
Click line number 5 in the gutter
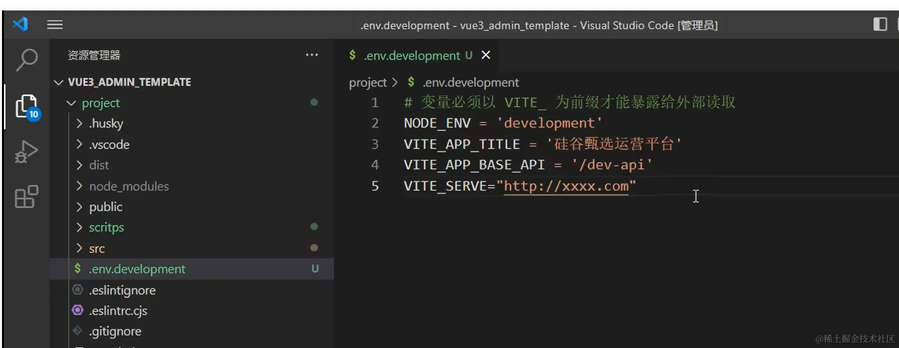pos(375,186)
